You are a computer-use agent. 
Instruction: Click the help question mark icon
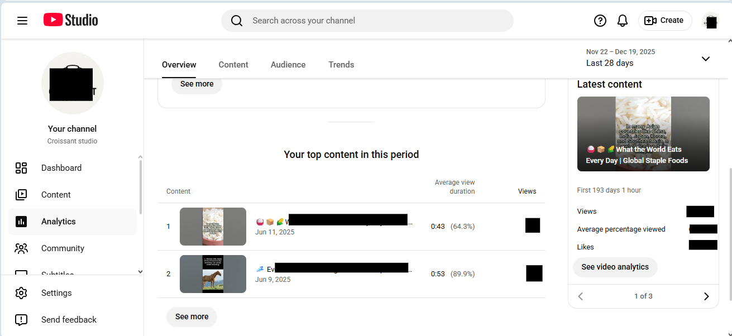tap(600, 20)
